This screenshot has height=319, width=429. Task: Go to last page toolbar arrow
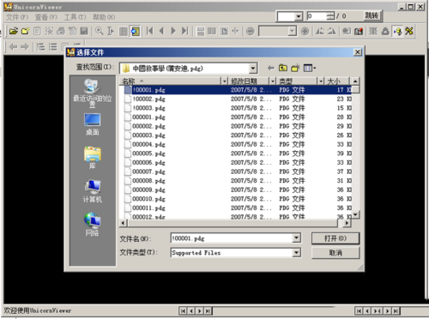coord(185,31)
